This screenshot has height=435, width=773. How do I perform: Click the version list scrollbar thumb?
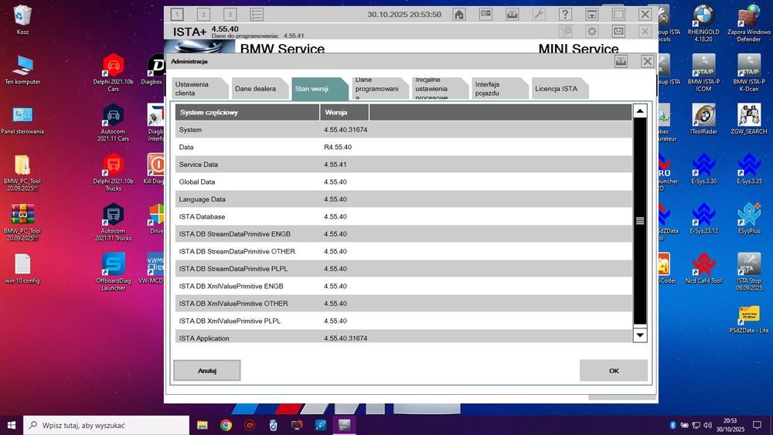[640, 221]
